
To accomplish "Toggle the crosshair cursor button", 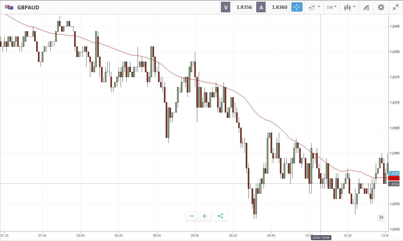I will (297, 7).
